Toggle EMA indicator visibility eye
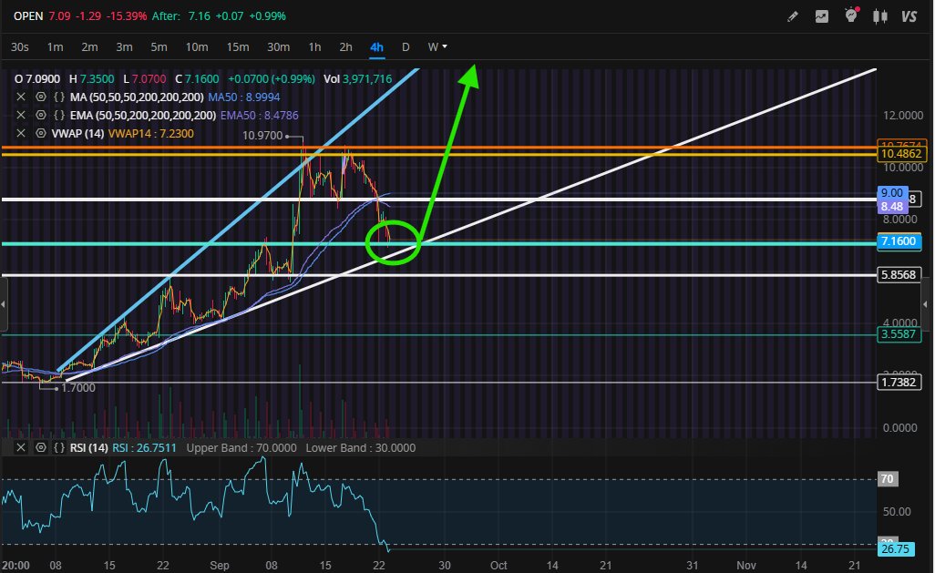 click(x=40, y=115)
